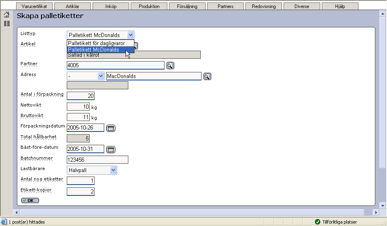Open the Diverse menu
387x226 pixels.
(x=302, y=6)
